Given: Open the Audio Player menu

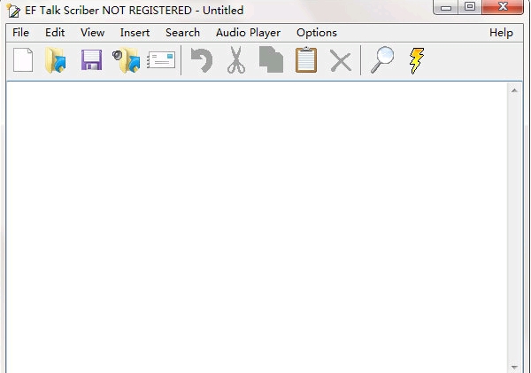Looking at the screenshot, I should pos(248,33).
